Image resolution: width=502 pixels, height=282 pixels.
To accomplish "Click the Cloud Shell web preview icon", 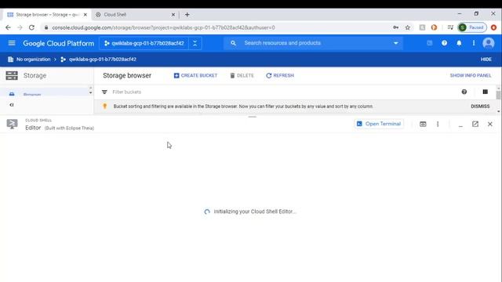I will (x=423, y=124).
